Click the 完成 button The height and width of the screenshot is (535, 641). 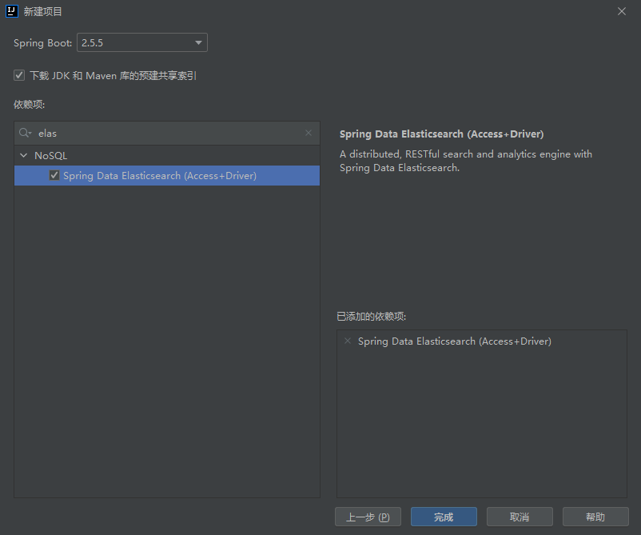click(x=444, y=517)
